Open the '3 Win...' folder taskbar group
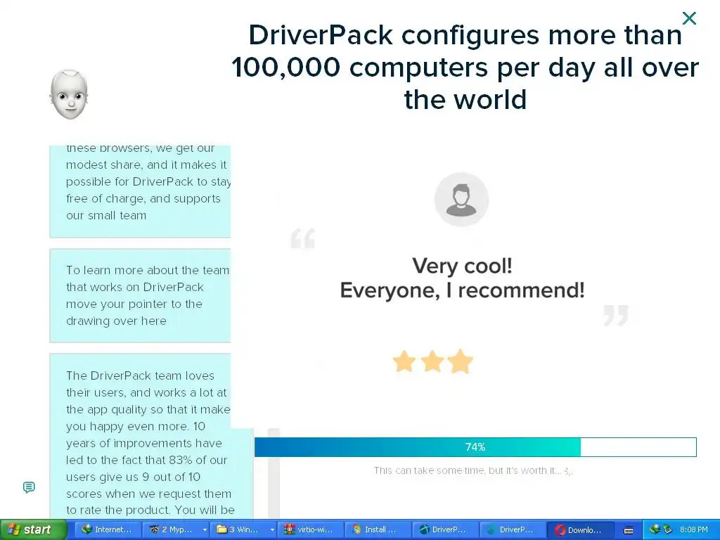This screenshot has height=540, width=720. [x=239, y=529]
